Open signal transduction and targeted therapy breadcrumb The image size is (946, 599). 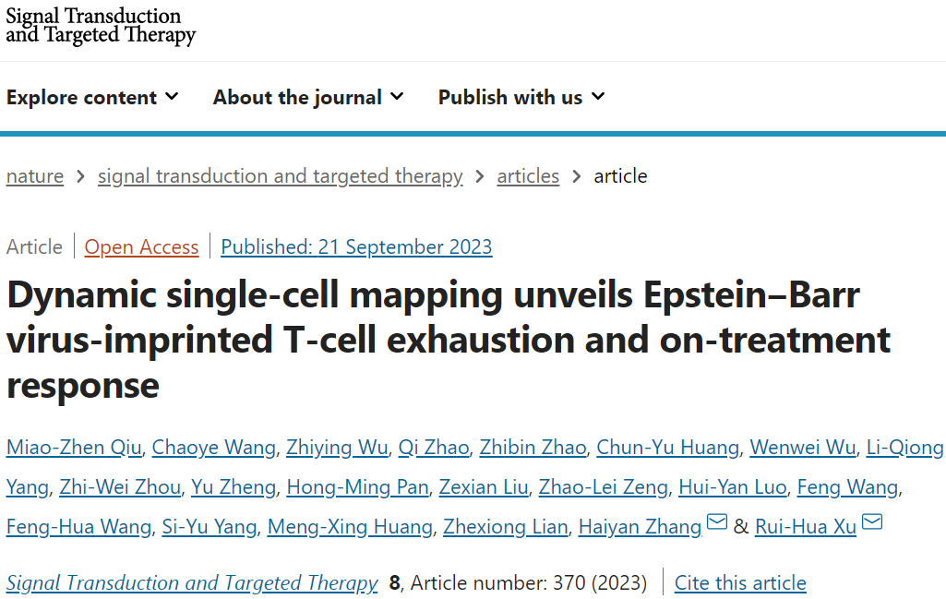281,176
